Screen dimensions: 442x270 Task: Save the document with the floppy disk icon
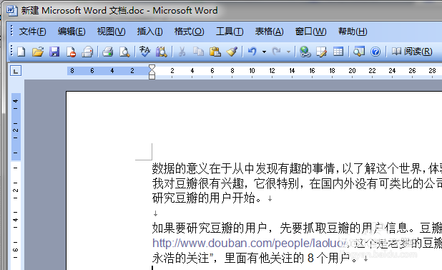click(x=54, y=52)
